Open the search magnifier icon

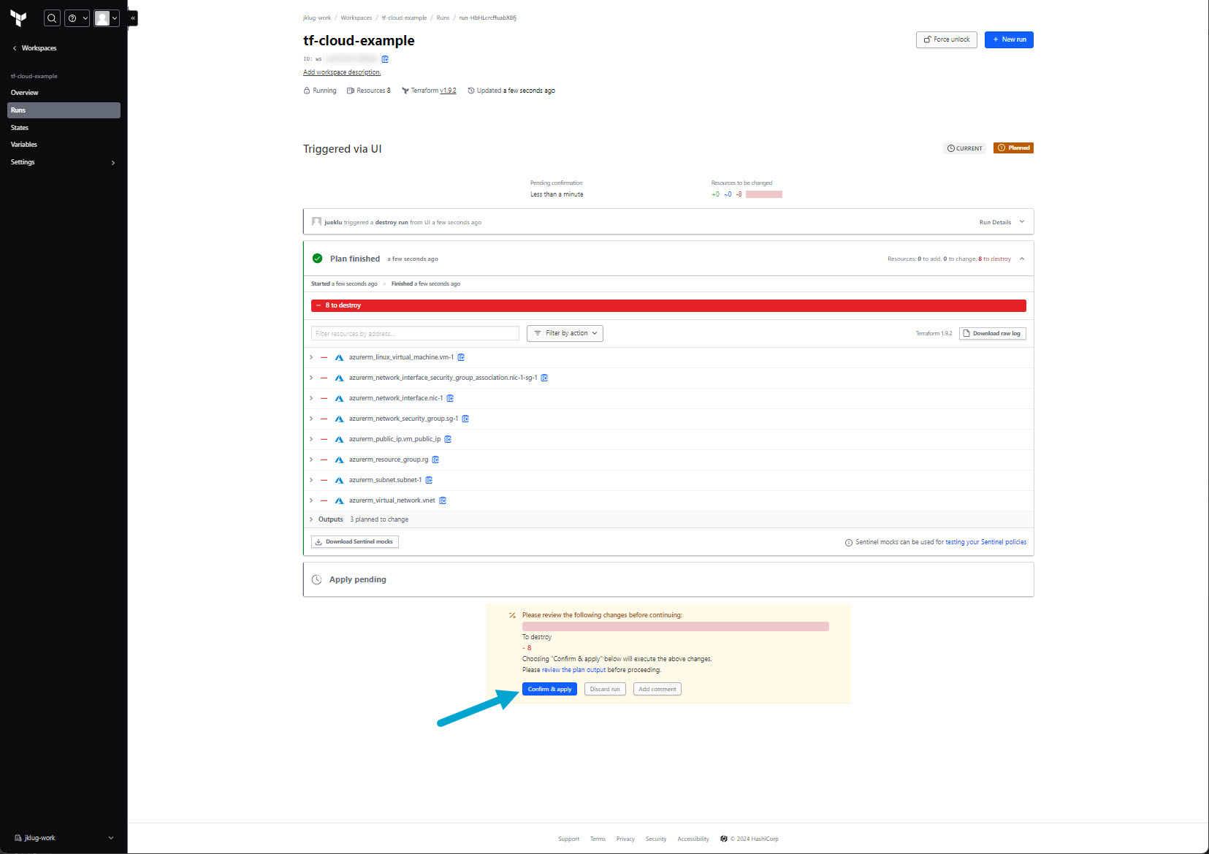point(52,18)
